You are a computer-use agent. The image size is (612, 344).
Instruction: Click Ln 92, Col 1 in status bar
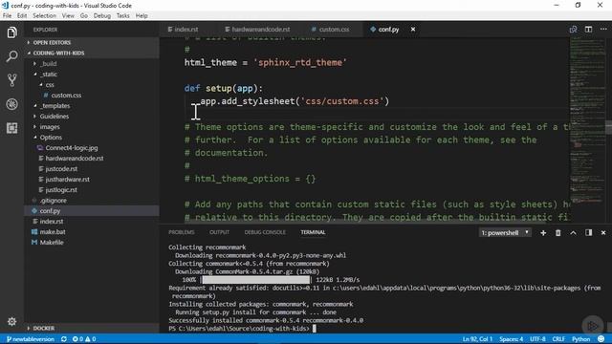[x=477, y=339]
